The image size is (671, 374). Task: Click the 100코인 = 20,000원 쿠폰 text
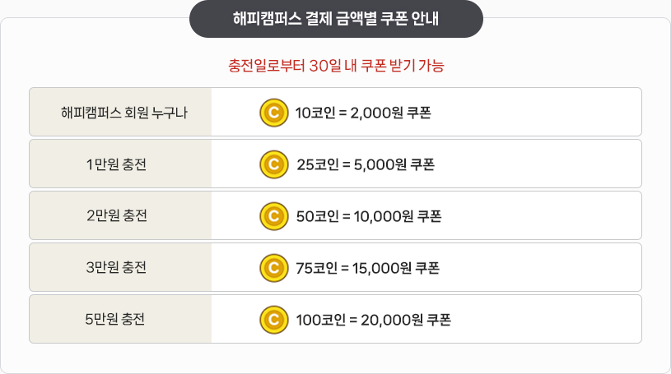tap(373, 320)
